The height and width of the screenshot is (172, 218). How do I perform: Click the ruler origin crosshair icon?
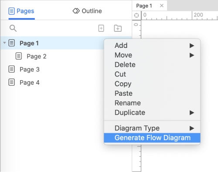(136, 15)
